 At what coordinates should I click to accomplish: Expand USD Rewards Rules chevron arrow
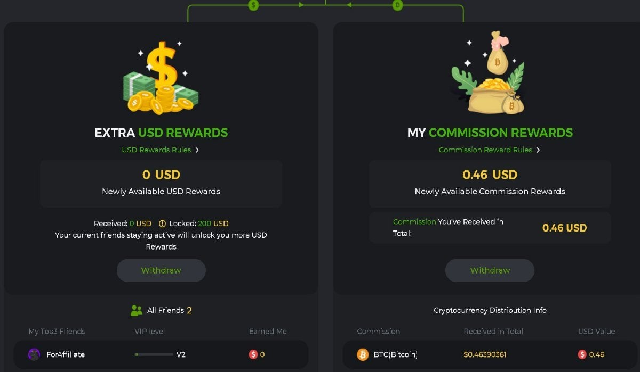point(197,150)
